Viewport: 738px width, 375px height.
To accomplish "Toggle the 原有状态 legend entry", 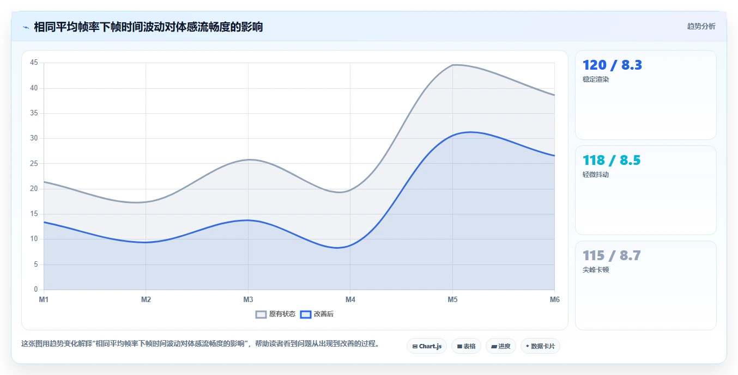I will point(275,314).
